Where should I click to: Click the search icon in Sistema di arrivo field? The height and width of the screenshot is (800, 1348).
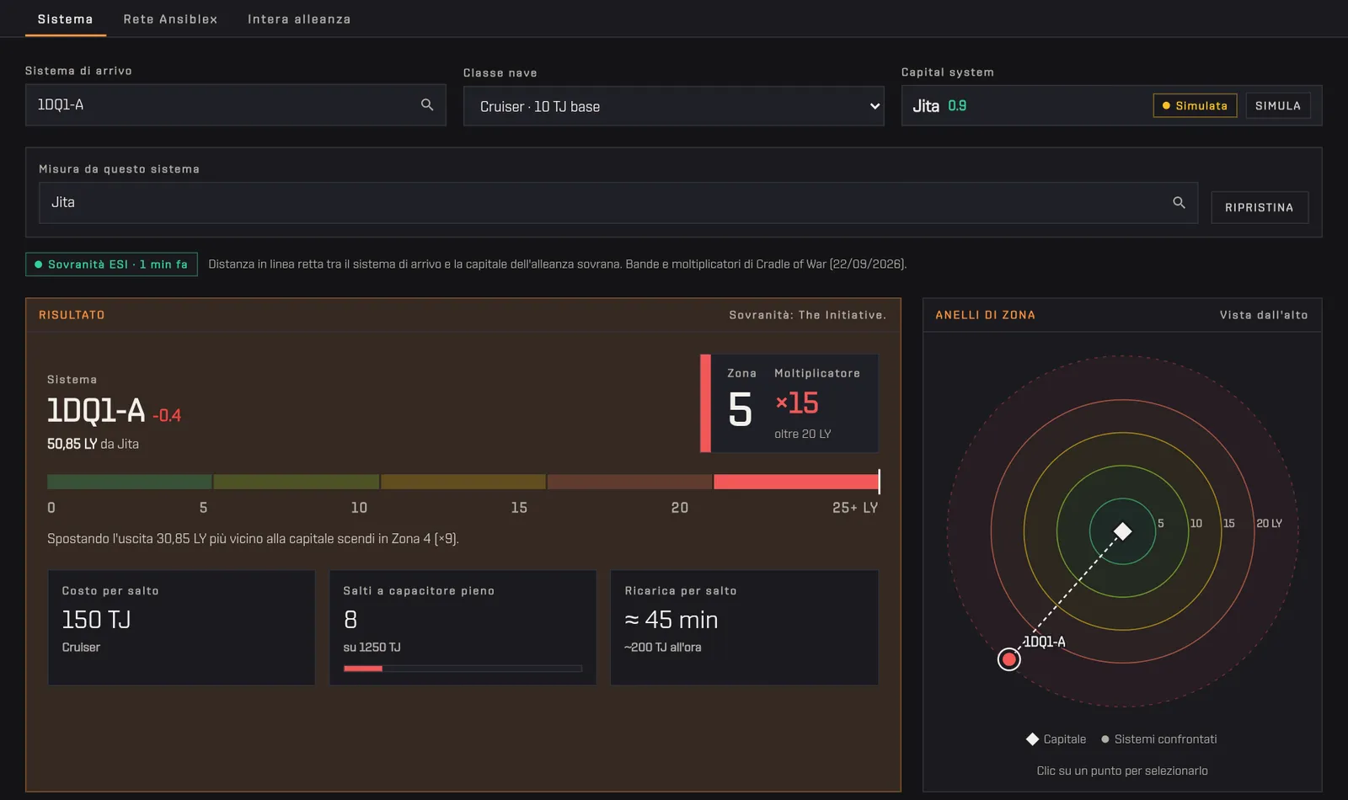[x=427, y=104]
